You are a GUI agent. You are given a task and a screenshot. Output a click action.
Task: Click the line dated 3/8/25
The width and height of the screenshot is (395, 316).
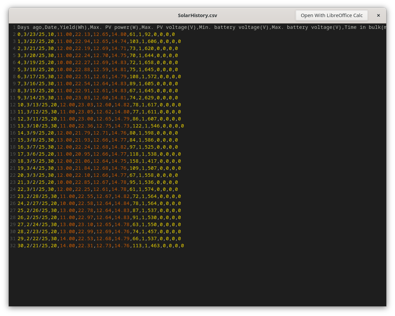[x=98, y=140]
